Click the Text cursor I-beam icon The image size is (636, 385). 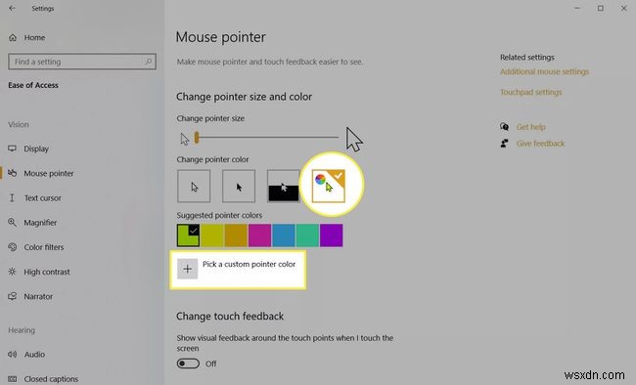[12, 198]
